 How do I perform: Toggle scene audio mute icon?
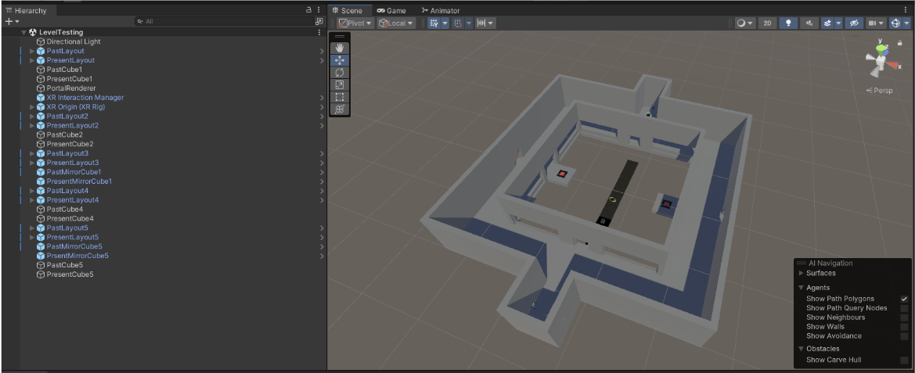(x=809, y=23)
